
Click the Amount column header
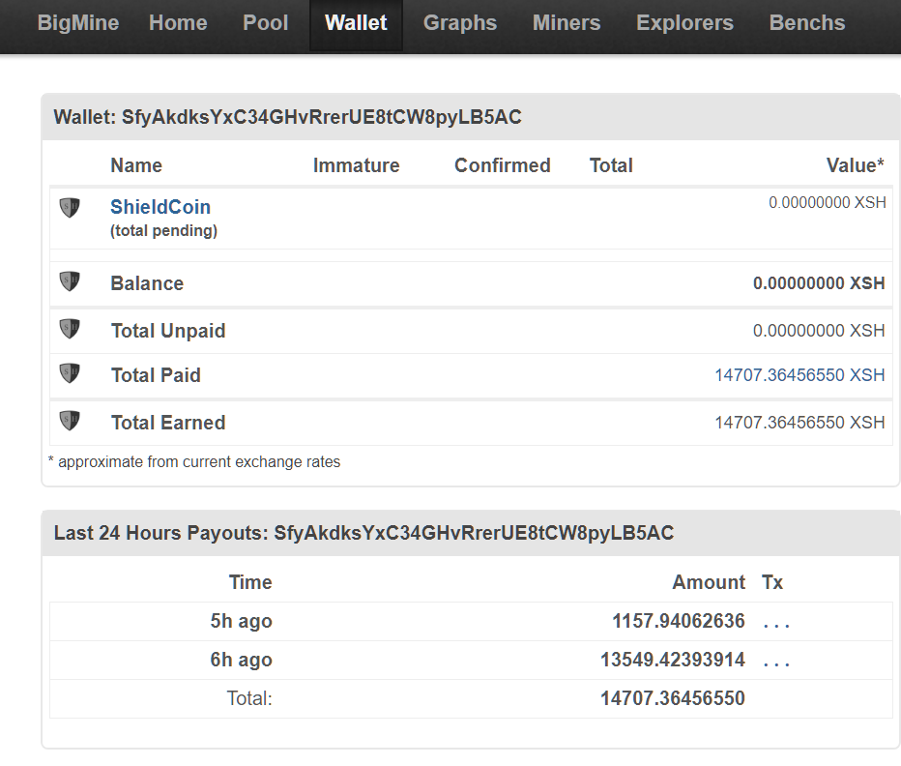pyautogui.click(x=709, y=582)
